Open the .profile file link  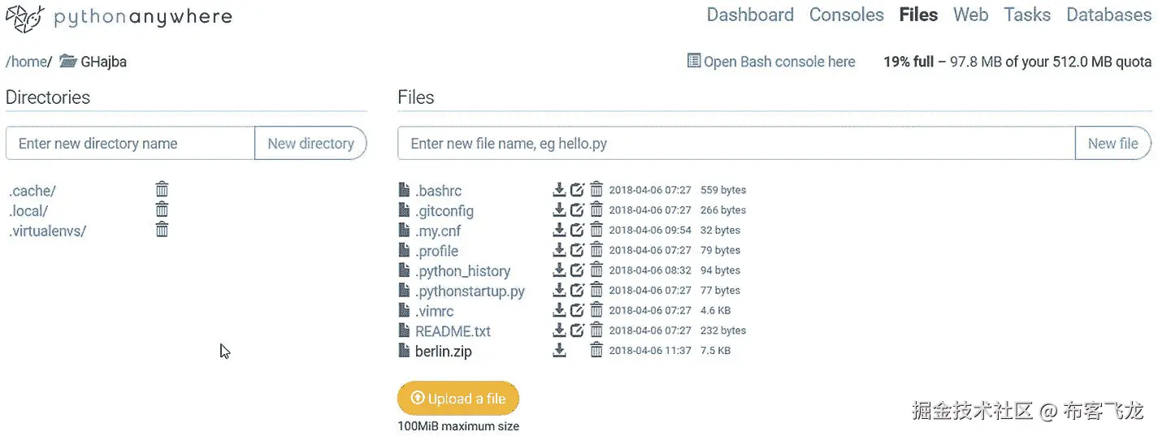(436, 251)
